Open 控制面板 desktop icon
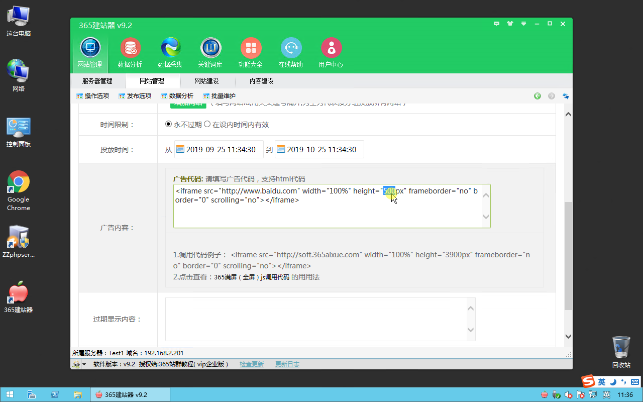Viewport: 643px width, 402px height. 19,133
